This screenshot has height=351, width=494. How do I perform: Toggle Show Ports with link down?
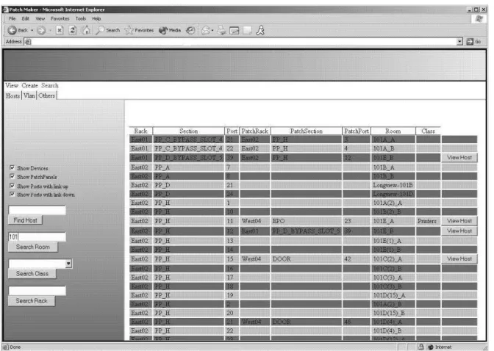coord(12,195)
